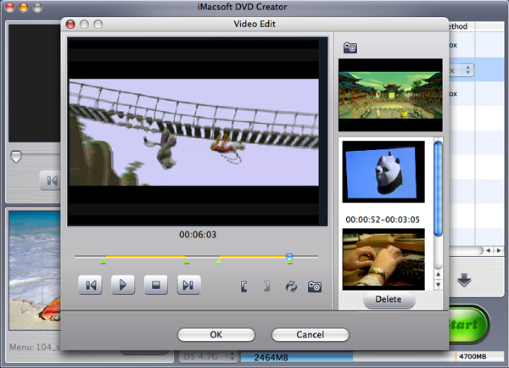Screen dimensions: 509x368
Task: Click the main window preview slider handle
Action: [x=16, y=157]
